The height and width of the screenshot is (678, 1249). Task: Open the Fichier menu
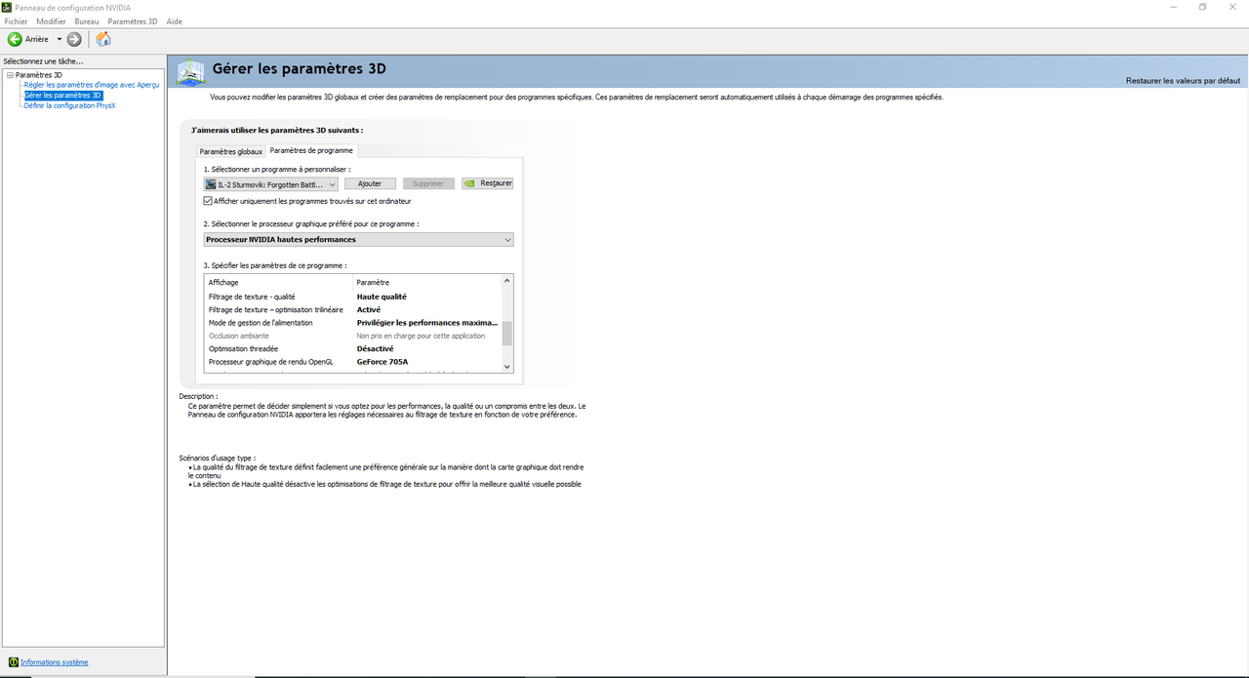pos(16,21)
